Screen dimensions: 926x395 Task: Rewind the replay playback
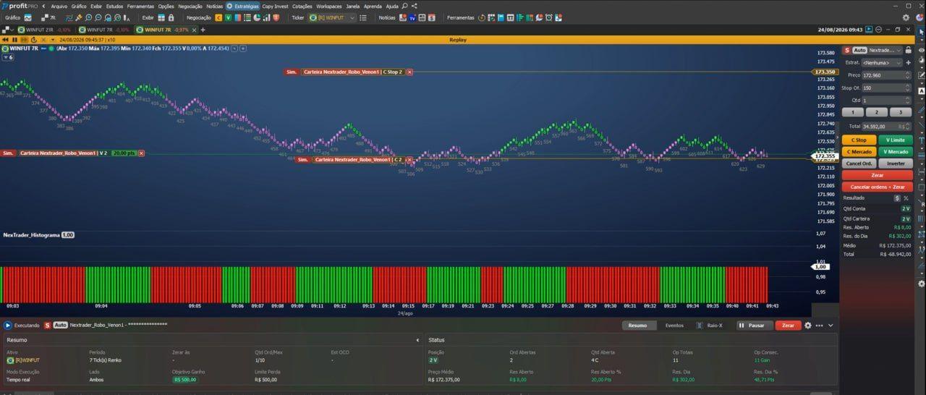coord(5,40)
